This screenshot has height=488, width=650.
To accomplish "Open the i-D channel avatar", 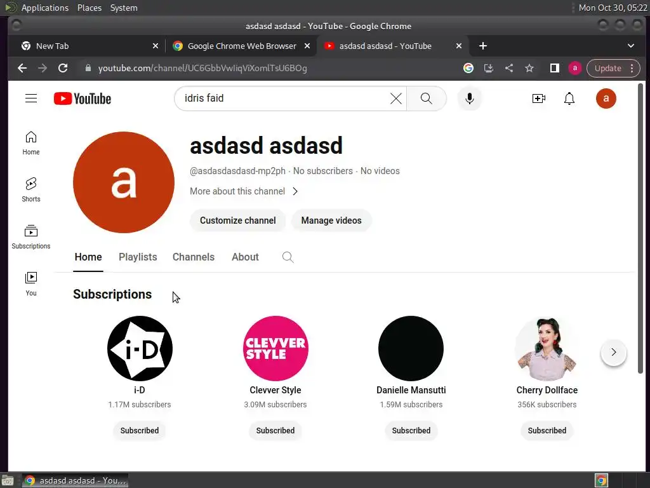I will pos(140,349).
